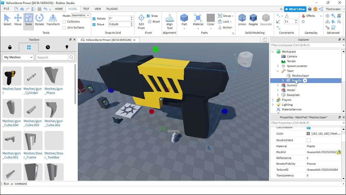The height and width of the screenshot is (195, 346).
Task: Select Baseplate in the Explorer
Action: point(293,95)
